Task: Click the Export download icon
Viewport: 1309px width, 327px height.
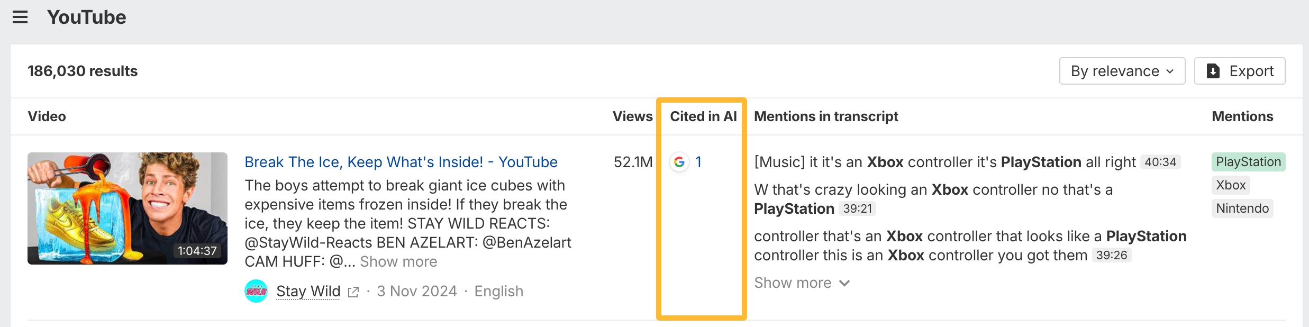Action: pyautogui.click(x=1213, y=71)
